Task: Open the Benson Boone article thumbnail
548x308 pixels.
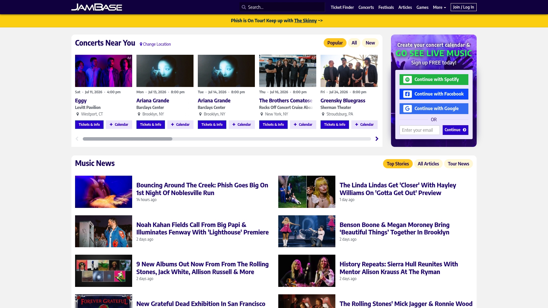Action: click(307, 231)
